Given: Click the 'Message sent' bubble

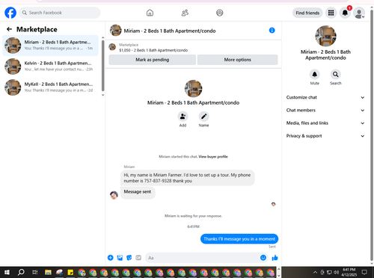Looking at the screenshot, I should click(x=138, y=192).
